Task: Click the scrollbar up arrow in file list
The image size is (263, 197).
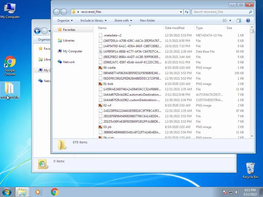Action: pos(252,27)
